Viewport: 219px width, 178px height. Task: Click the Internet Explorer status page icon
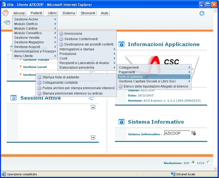(4, 174)
